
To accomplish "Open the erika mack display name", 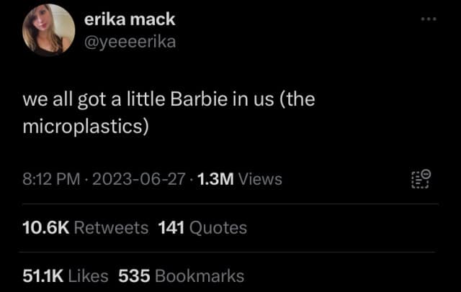I will (130, 19).
